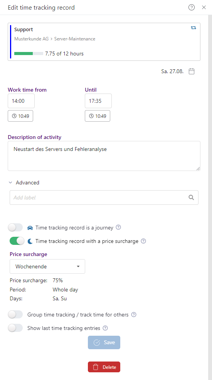Click into the Description of activity textarea

[104, 156]
